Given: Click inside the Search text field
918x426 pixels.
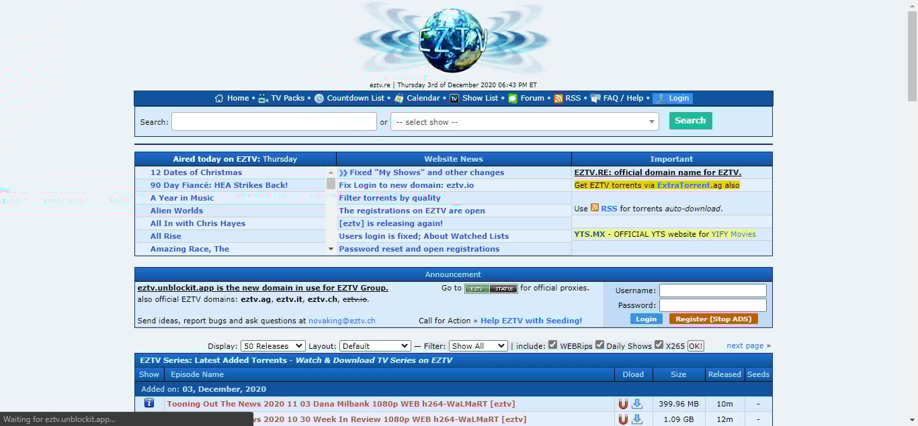Looking at the screenshot, I should tap(274, 121).
